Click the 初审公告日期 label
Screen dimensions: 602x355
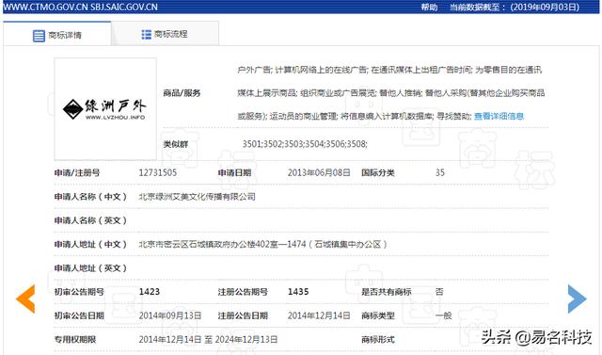click(79, 315)
